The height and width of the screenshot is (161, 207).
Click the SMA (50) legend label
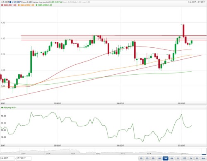pos(10,5)
